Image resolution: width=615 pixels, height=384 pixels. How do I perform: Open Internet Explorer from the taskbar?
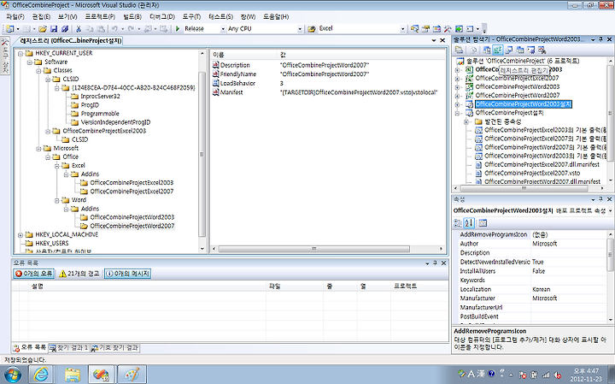click(41, 375)
